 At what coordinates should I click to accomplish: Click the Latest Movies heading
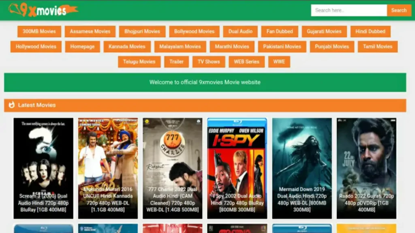(37, 105)
